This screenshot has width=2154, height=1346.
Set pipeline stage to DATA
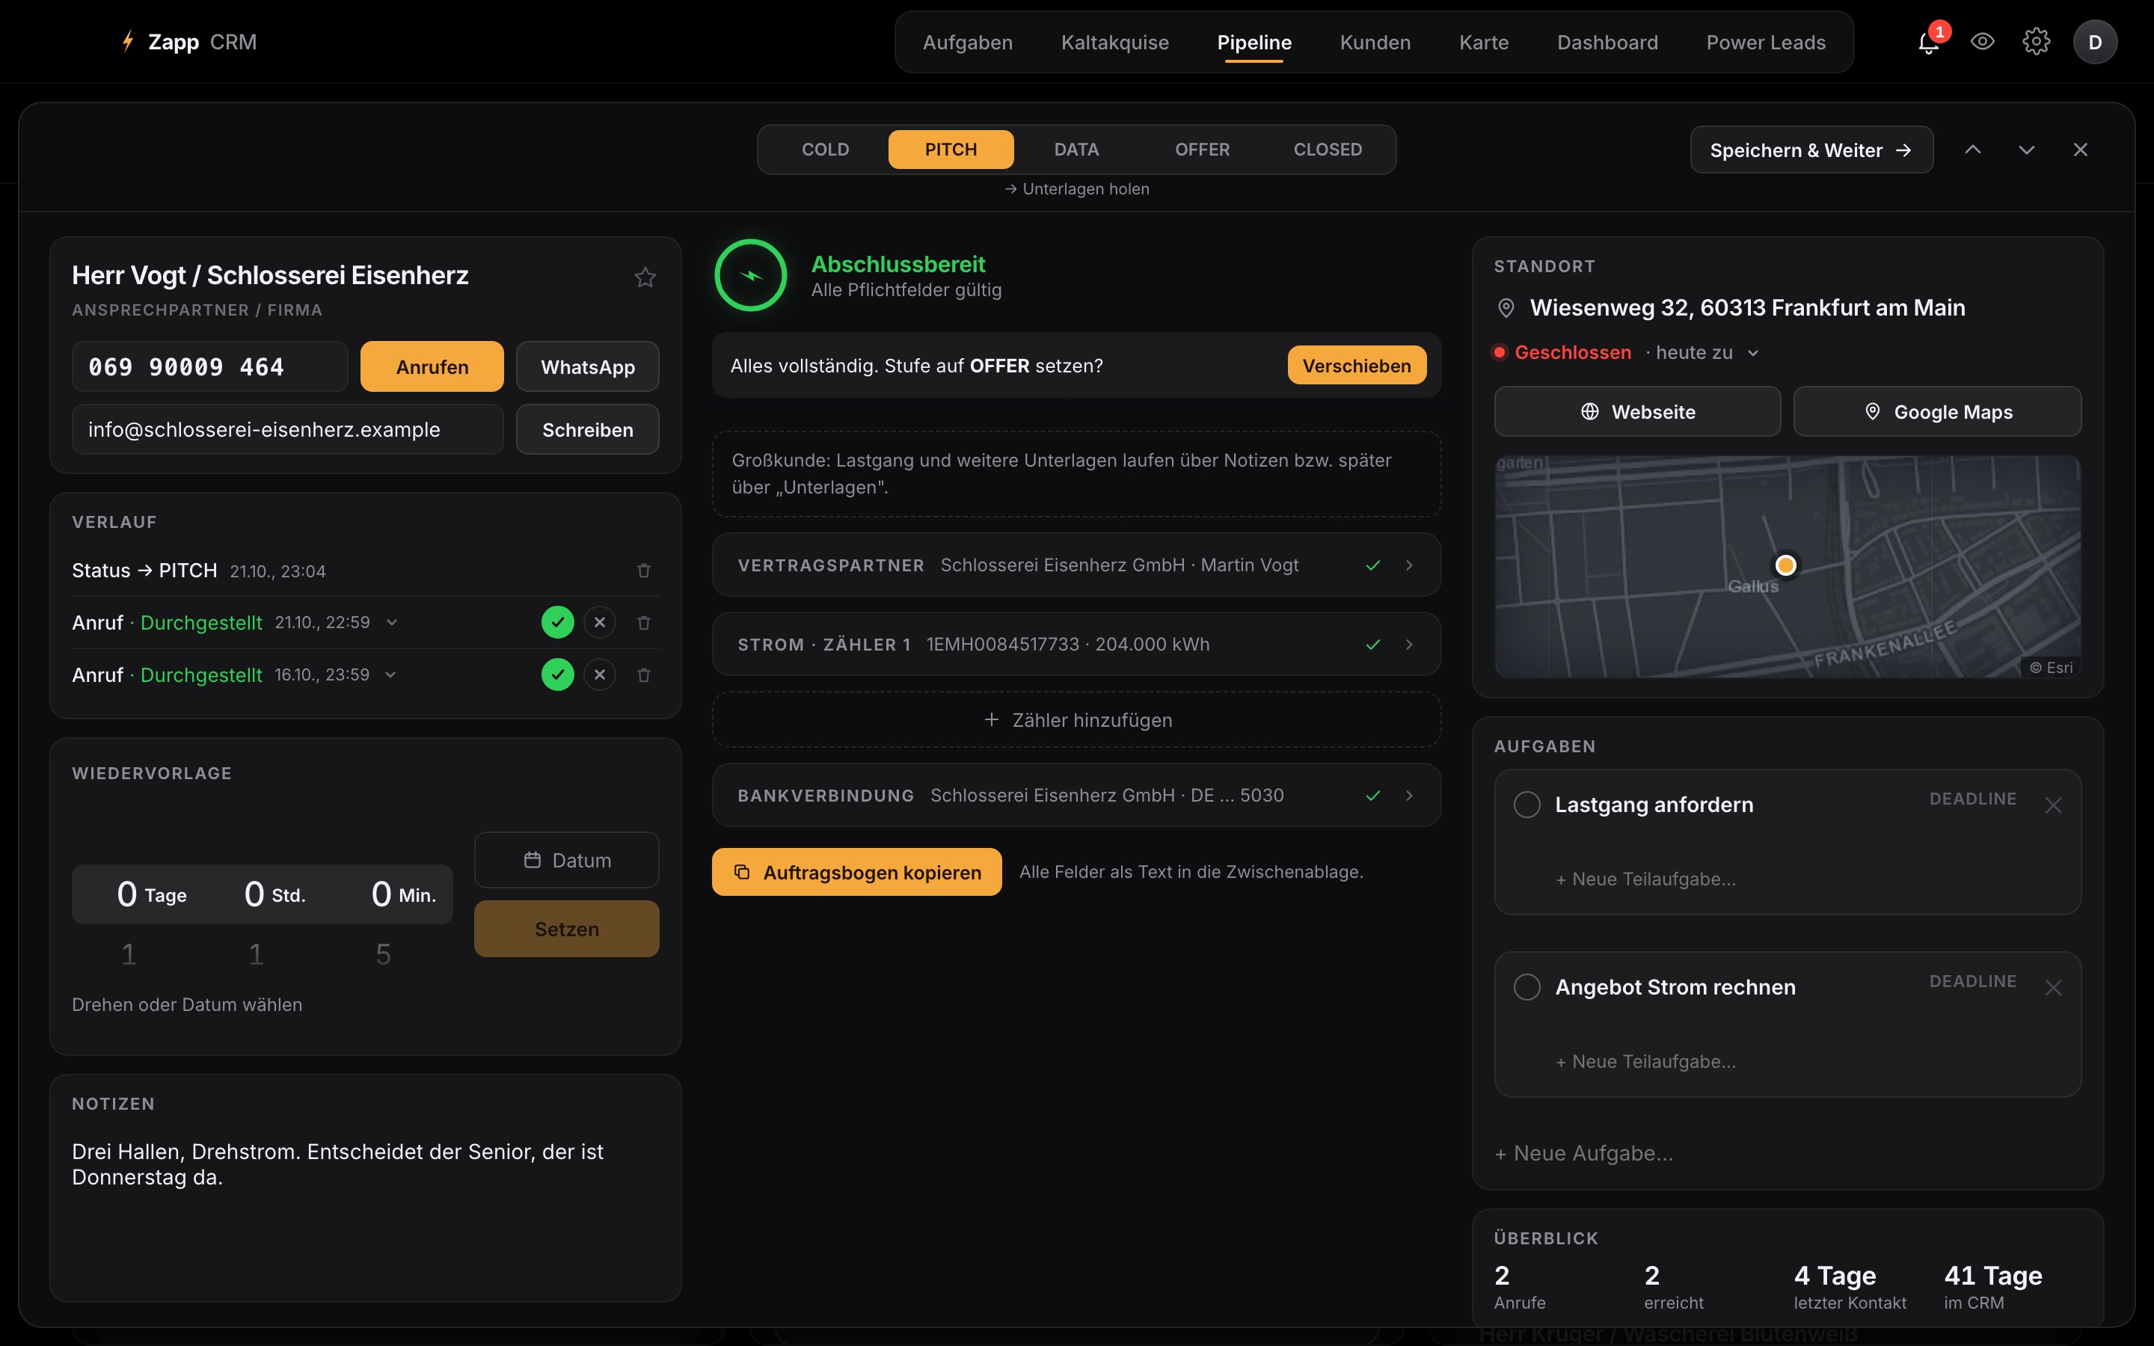pos(1076,150)
